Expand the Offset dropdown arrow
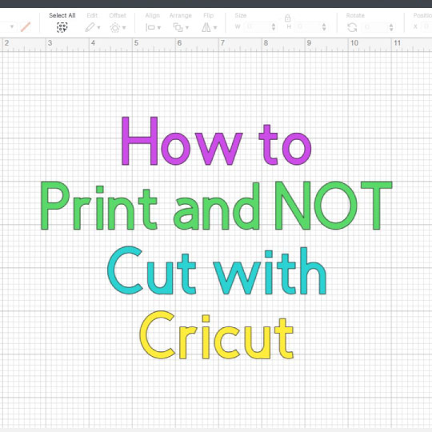432x432 pixels. tap(124, 27)
